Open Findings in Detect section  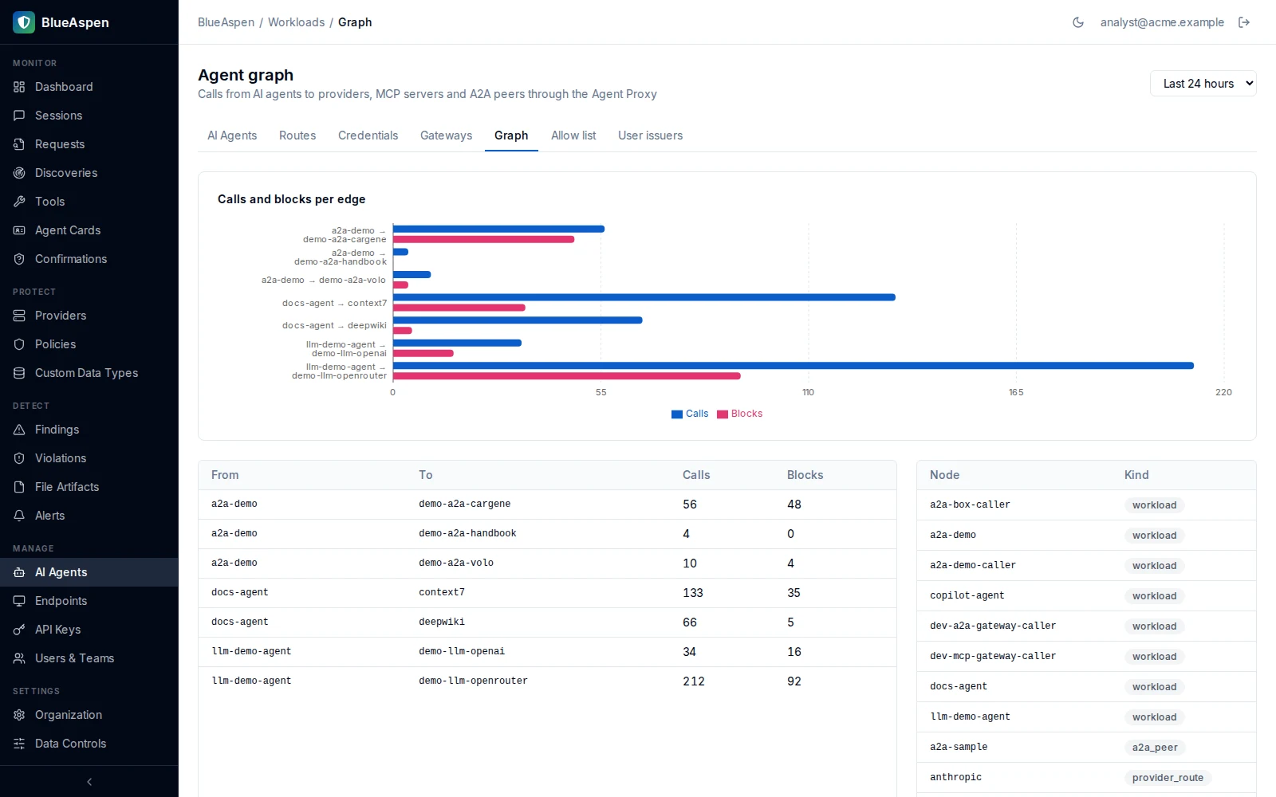[x=89, y=430]
